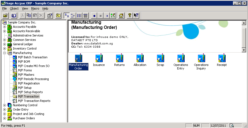Open the View menu
The image size is (248, 128).
point(25,8)
